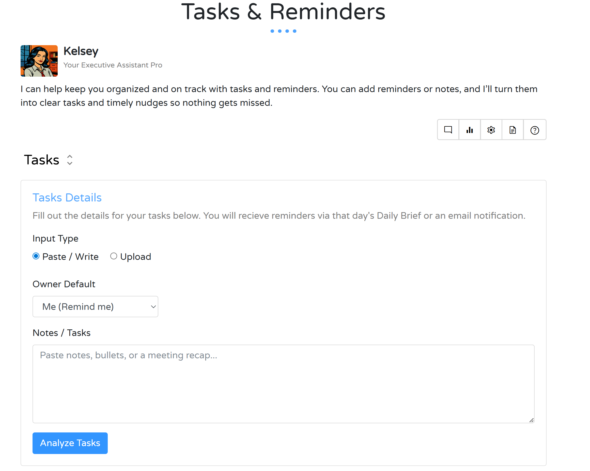
Task: Click the first blue dot under the title
Action: tap(272, 31)
